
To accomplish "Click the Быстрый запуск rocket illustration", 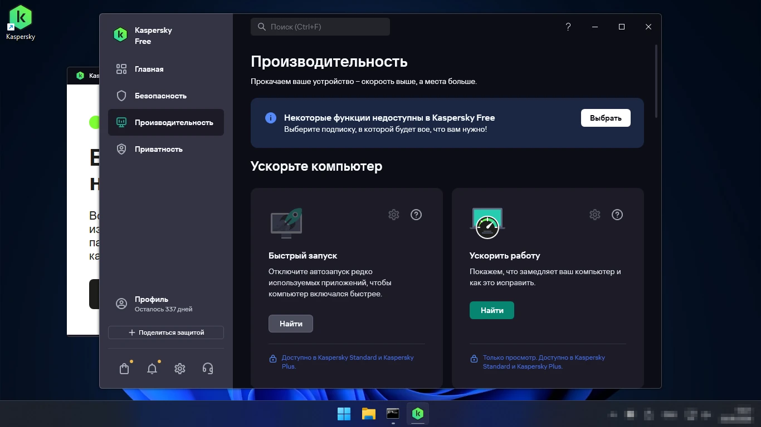I will pos(286,224).
